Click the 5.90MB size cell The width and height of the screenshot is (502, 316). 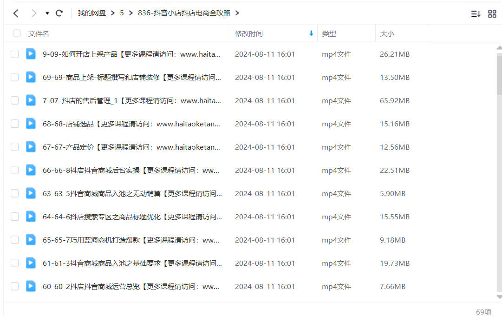pyautogui.click(x=392, y=194)
